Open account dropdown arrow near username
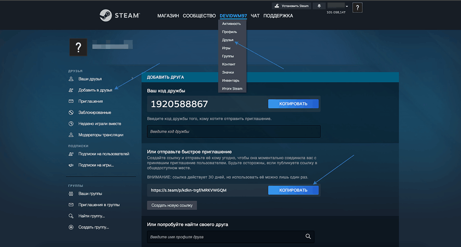This screenshot has height=247, width=461. click(347, 6)
